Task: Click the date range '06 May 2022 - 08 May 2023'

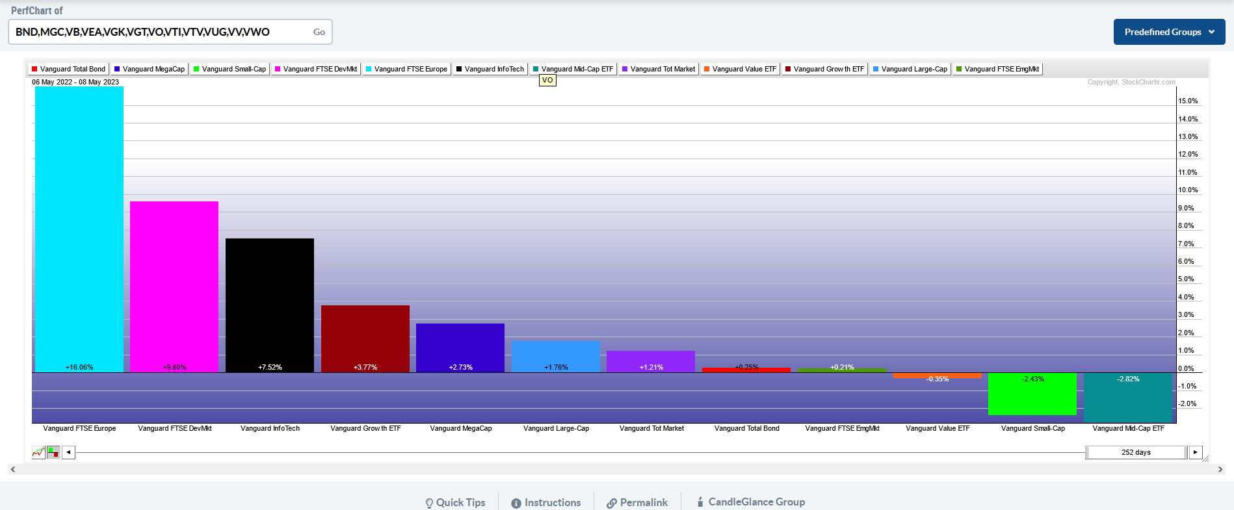Action: click(75, 82)
